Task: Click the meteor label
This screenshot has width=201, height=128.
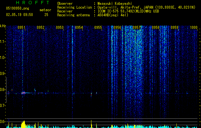Action: pyautogui.click(x=45, y=10)
